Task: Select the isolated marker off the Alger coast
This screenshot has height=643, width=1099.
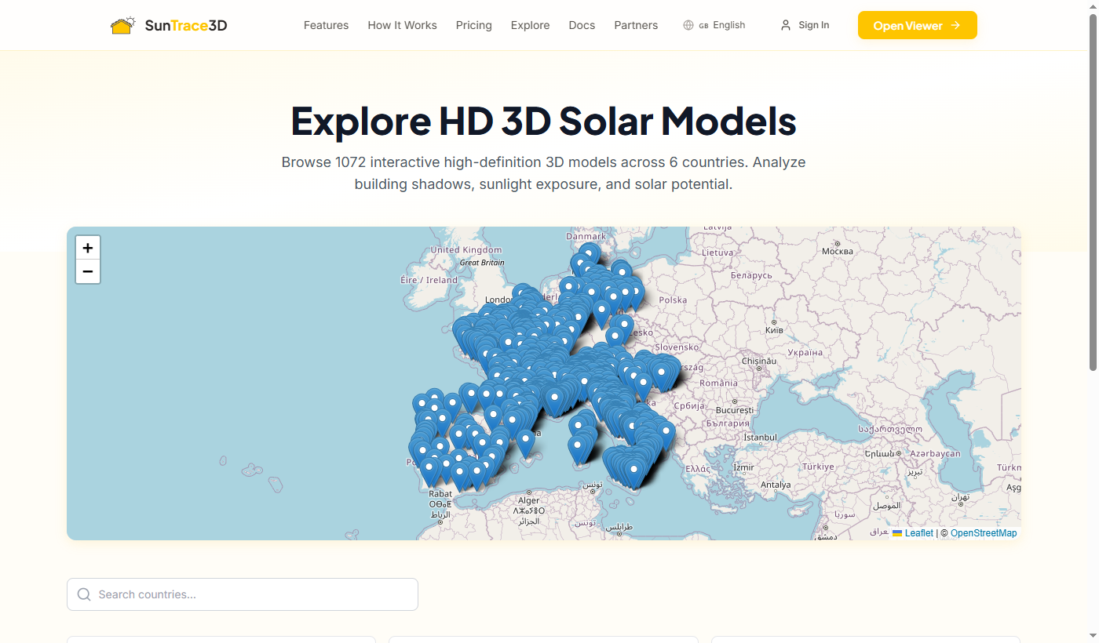Action: tap(524, 439)
